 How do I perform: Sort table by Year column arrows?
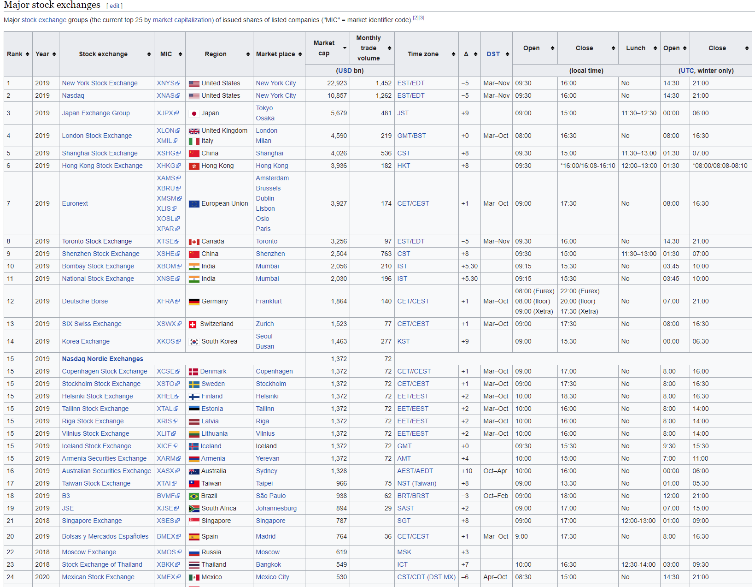click(x=54, y=54)
